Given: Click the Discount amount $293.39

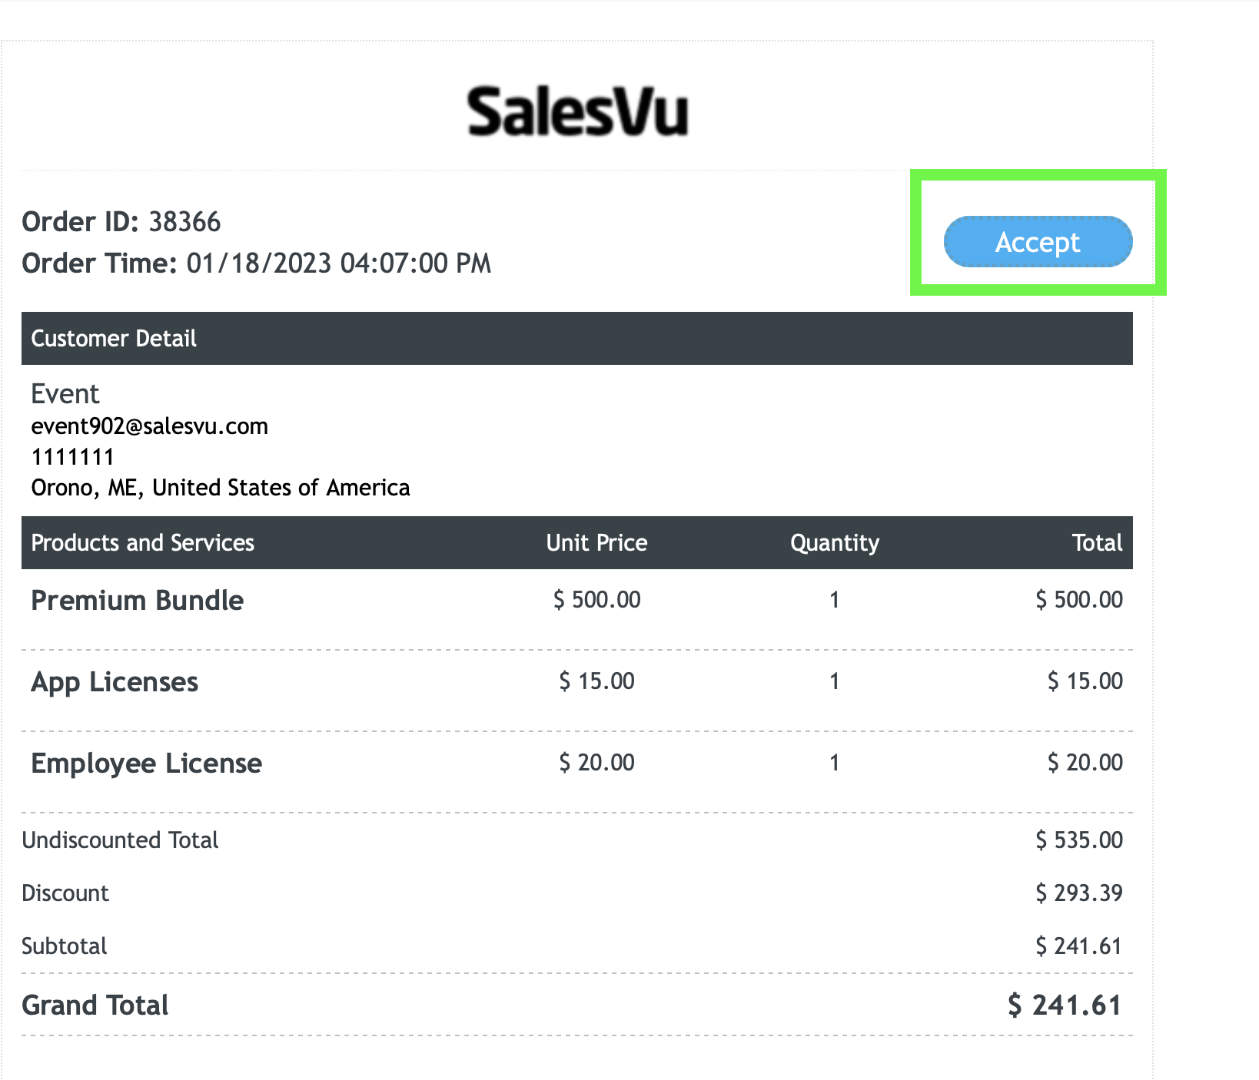Looking at the screenshot, I should 1079,893.
